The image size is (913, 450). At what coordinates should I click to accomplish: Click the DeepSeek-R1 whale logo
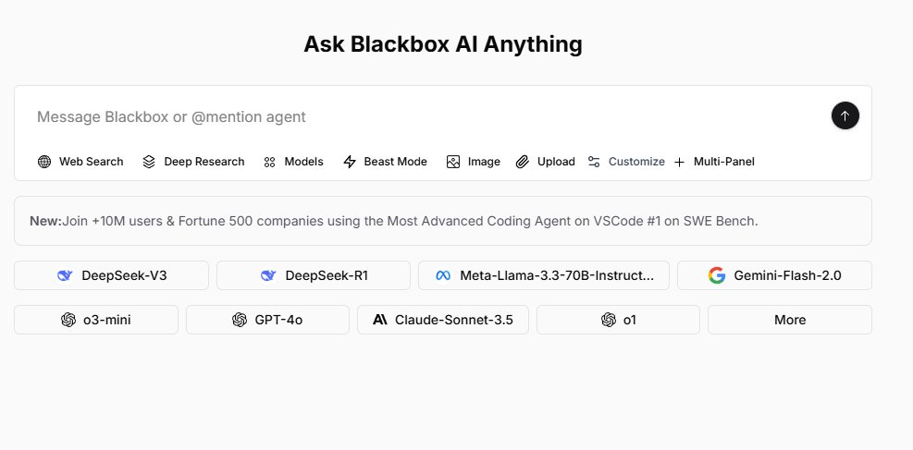point(268,275)
